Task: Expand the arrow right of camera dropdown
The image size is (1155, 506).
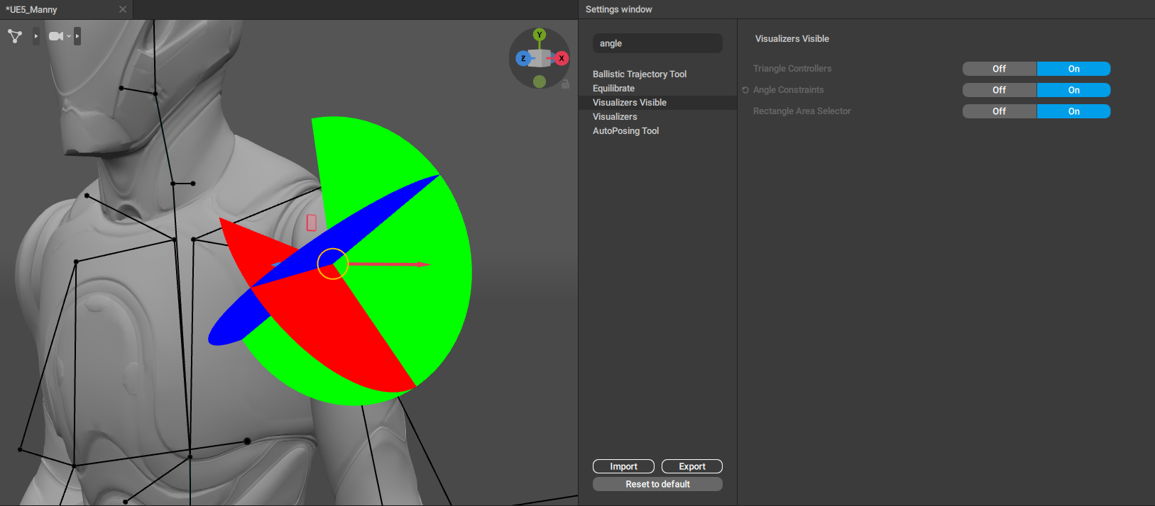Action: point(77,36)
